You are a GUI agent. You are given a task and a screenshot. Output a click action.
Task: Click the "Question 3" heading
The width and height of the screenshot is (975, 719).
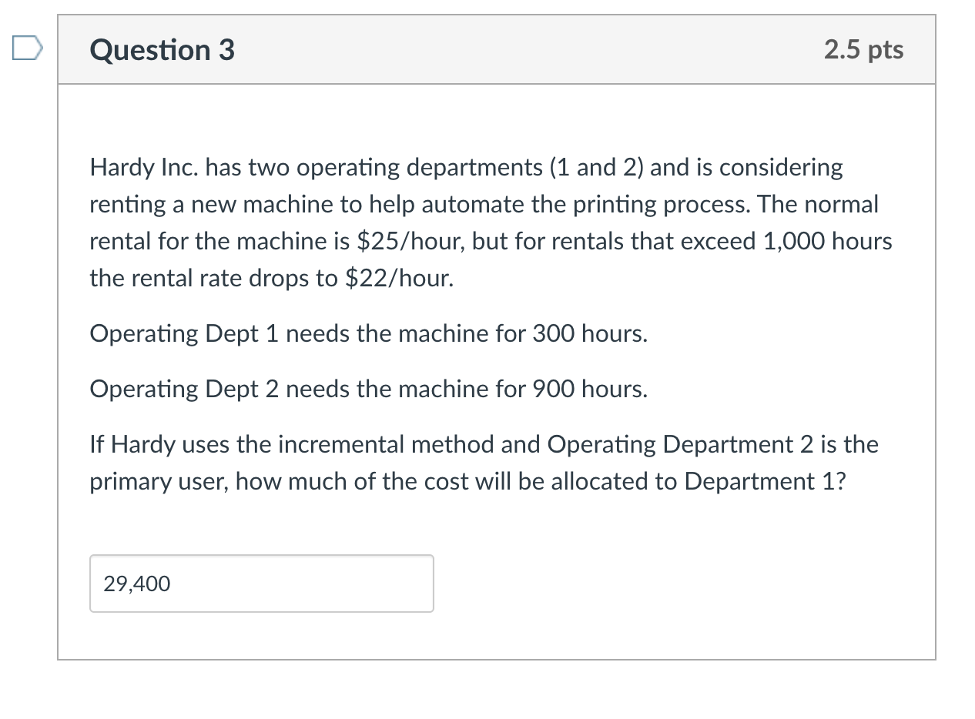click(162, 50)
